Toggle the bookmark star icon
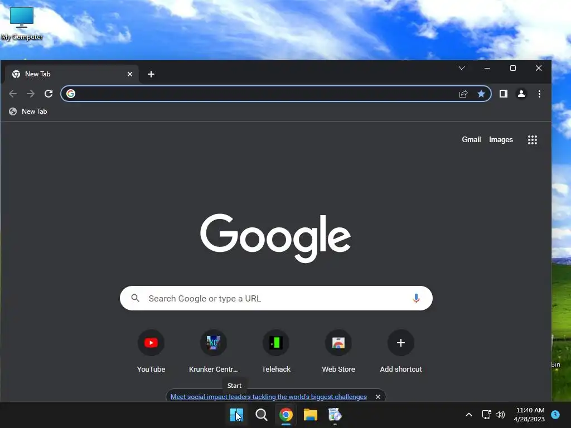 [481, 94]
